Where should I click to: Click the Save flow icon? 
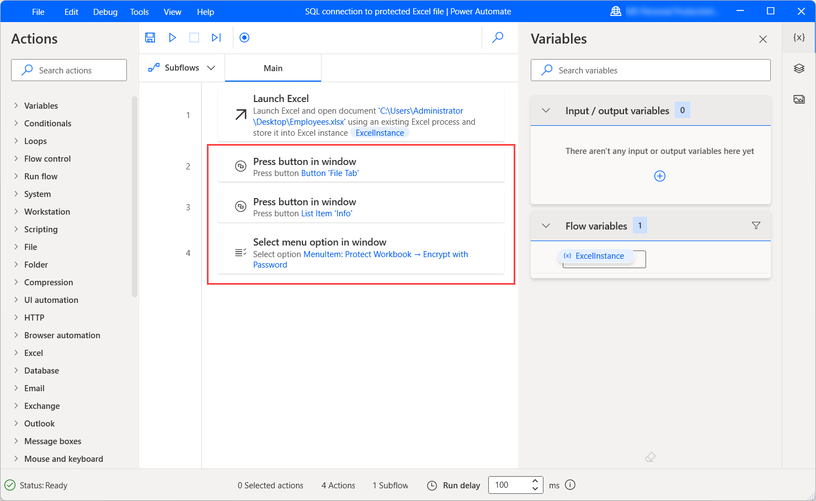(150, 38)
